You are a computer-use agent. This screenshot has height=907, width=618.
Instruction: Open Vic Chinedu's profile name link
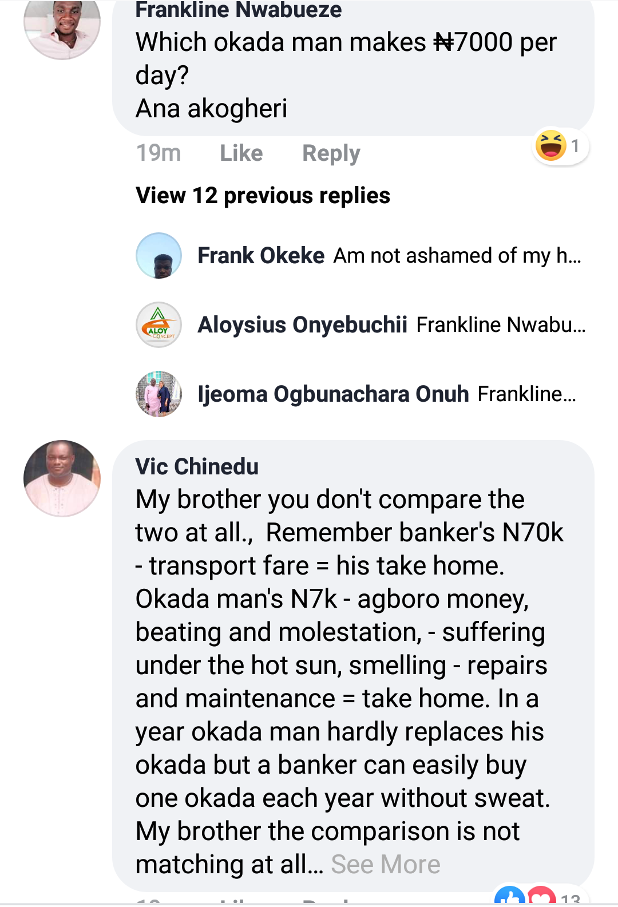point(197,466)
